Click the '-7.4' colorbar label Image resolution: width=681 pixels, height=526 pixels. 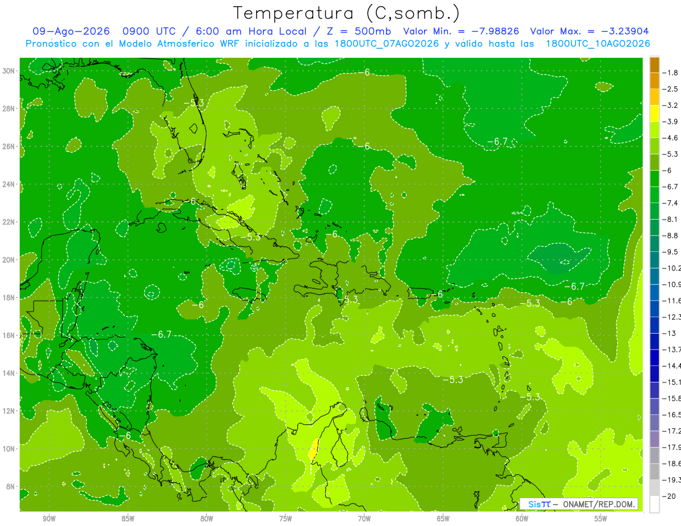[x=671, y=203]
